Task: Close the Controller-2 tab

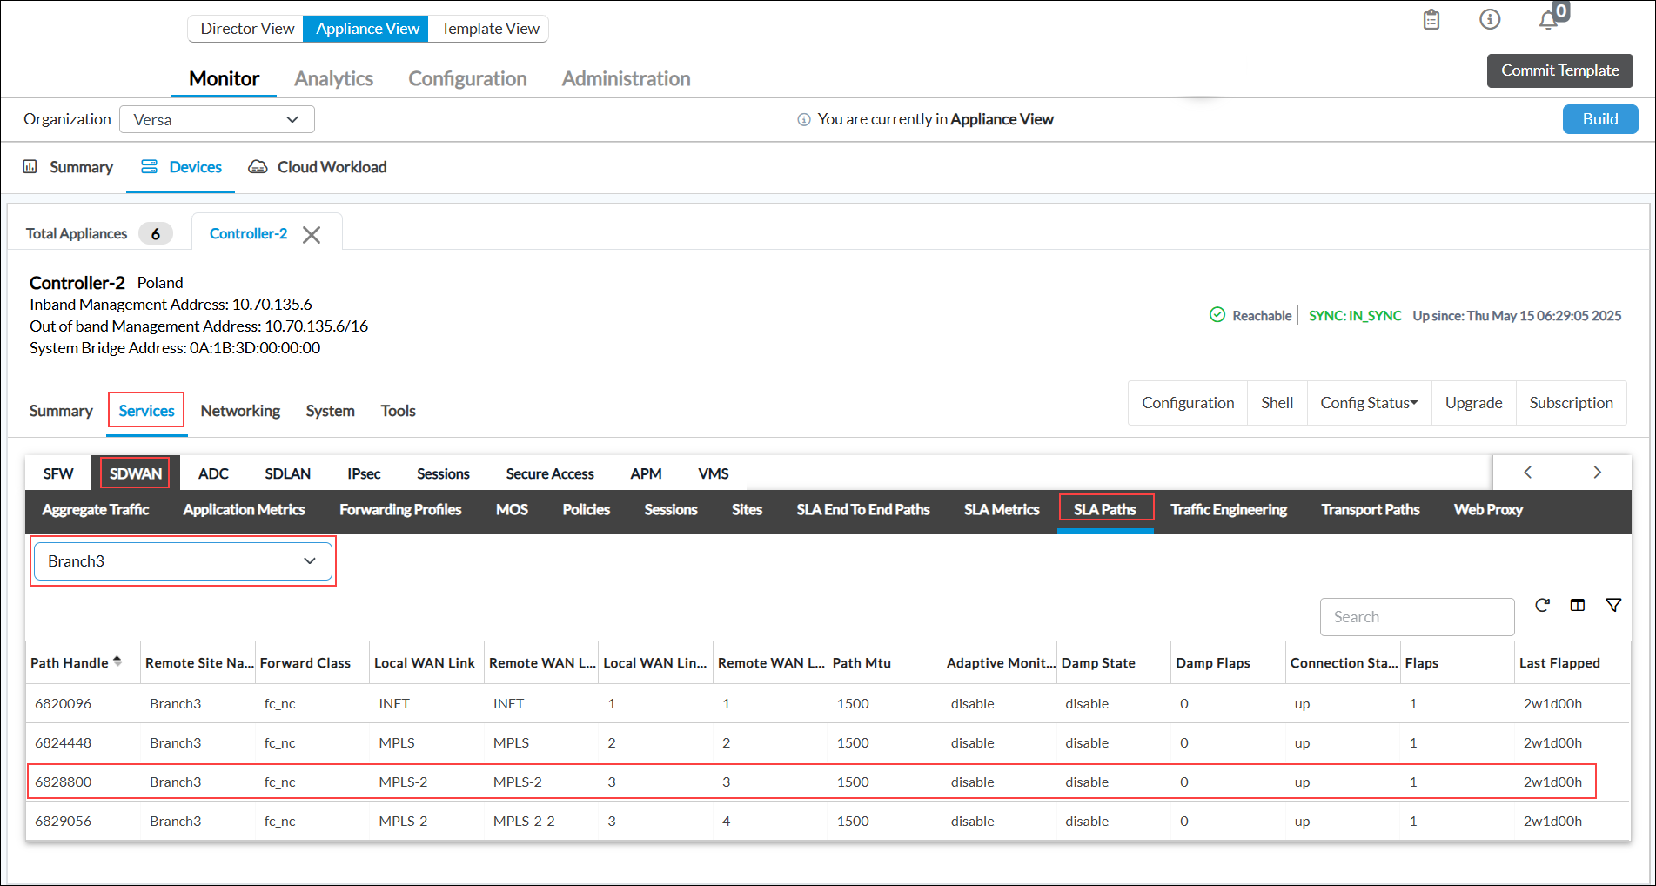Action: coord(312,235)
